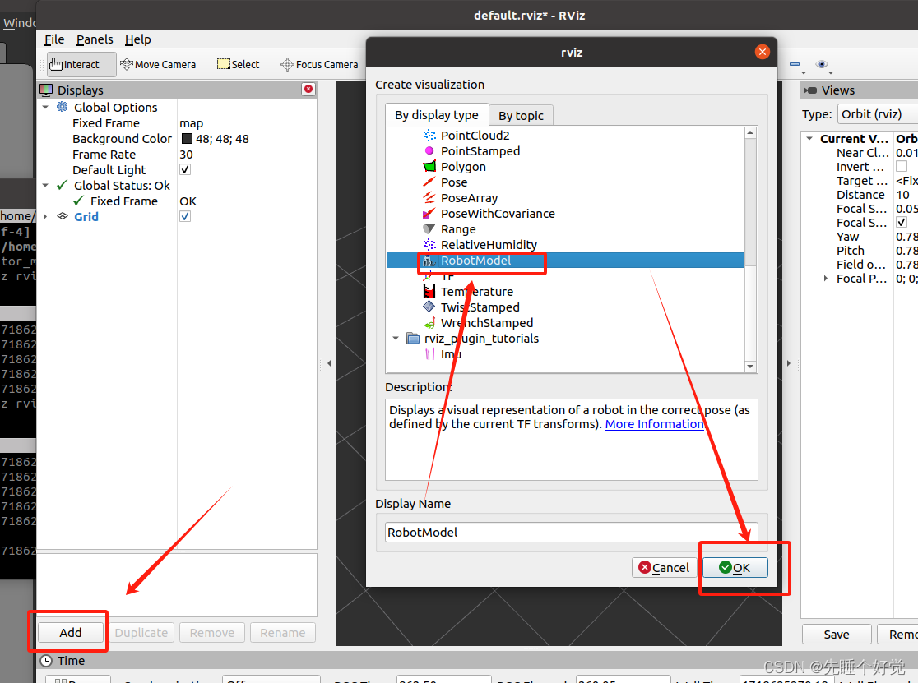Image resolution: width=918 pixels, height=683 pixels.
Task: Click the WrenchStamped icon
Action: tap(429, 323)
